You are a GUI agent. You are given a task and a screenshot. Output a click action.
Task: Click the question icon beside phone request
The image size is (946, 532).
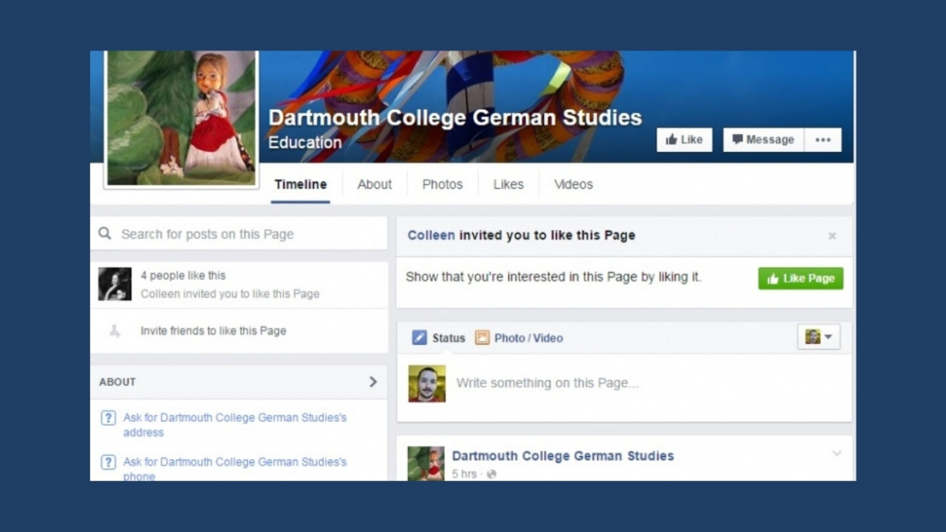coord(108,462)
